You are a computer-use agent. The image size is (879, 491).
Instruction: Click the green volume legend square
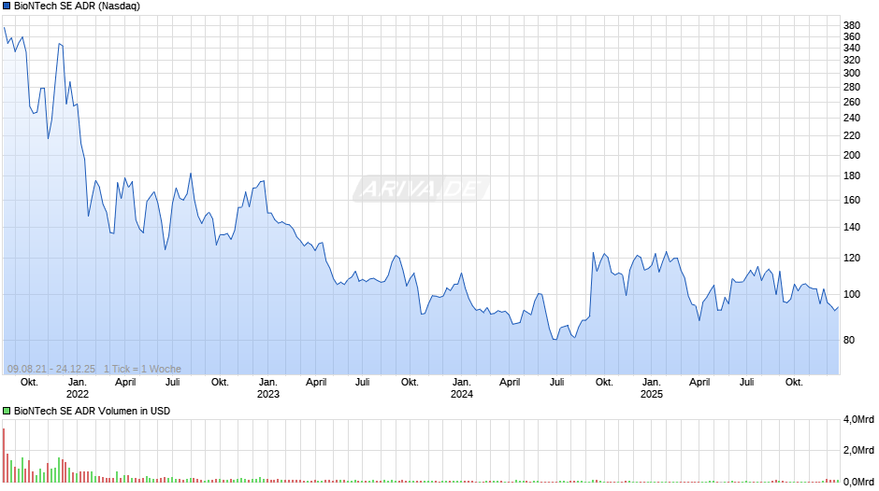point(7,411)
